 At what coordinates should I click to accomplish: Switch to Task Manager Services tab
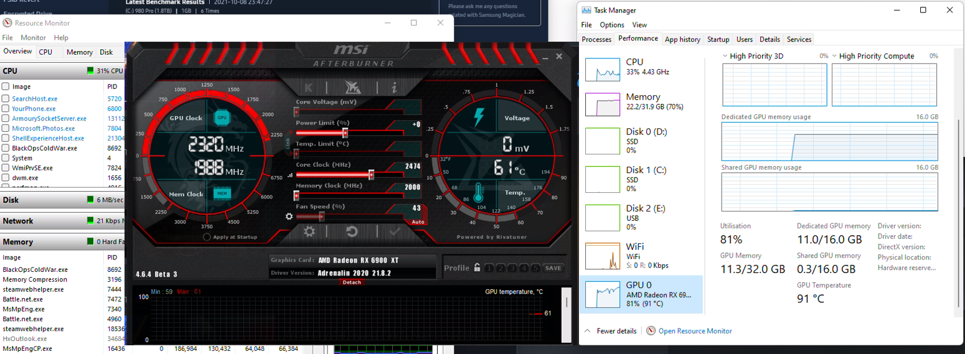[799, 39]
